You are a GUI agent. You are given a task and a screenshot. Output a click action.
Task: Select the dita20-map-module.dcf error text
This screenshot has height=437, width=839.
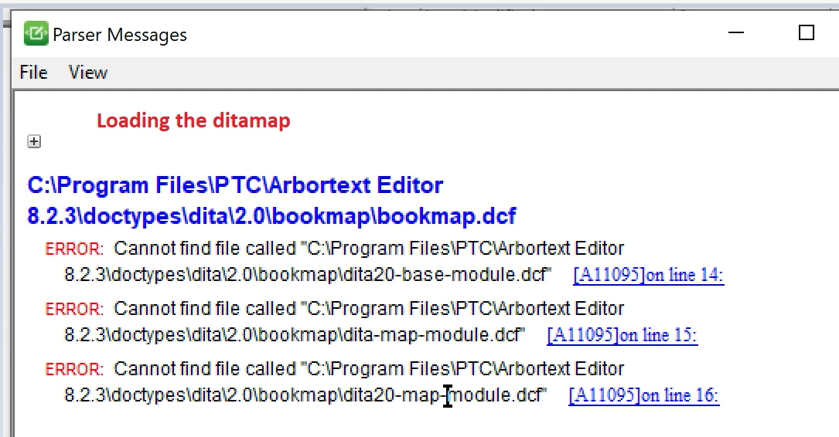click(x=334, y=382)
